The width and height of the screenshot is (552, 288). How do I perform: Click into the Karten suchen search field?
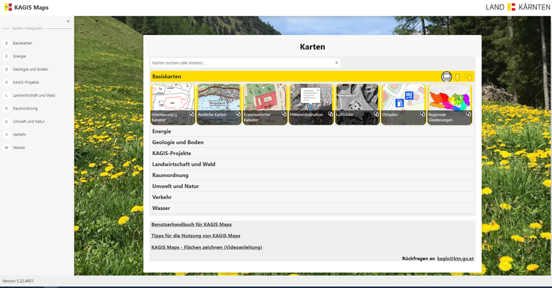click(241, 63)
